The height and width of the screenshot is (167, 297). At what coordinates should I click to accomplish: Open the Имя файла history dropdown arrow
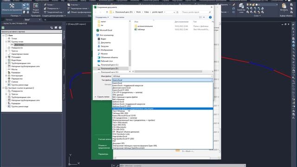(x=212, y=76)
